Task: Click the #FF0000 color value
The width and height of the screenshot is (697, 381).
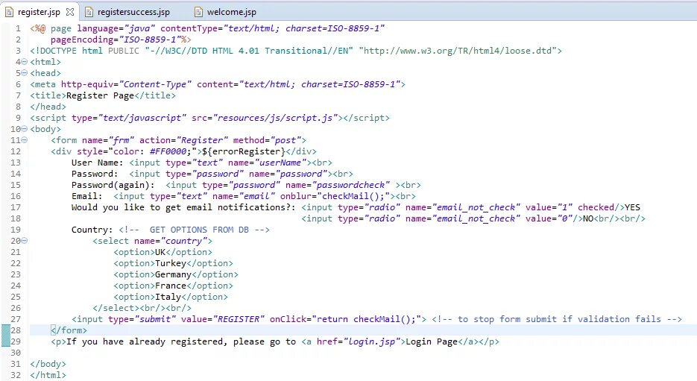Action: pyautogui.click(x=168, y=151)
